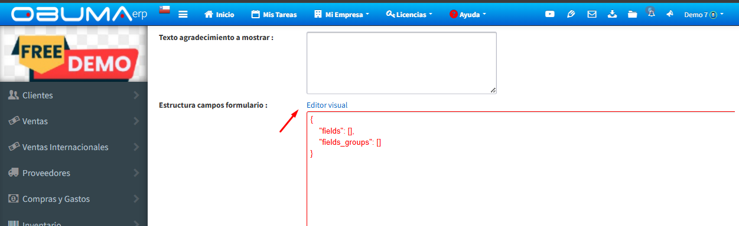Click inside the JSON structure code editor

point(523,169)
